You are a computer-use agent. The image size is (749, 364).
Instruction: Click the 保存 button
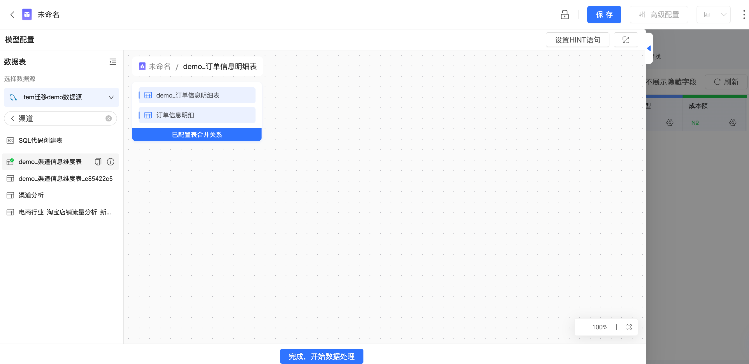tap(604, 15)
